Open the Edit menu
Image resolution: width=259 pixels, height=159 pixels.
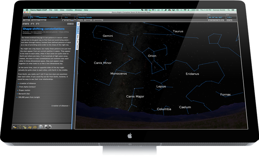click(56, 10)
